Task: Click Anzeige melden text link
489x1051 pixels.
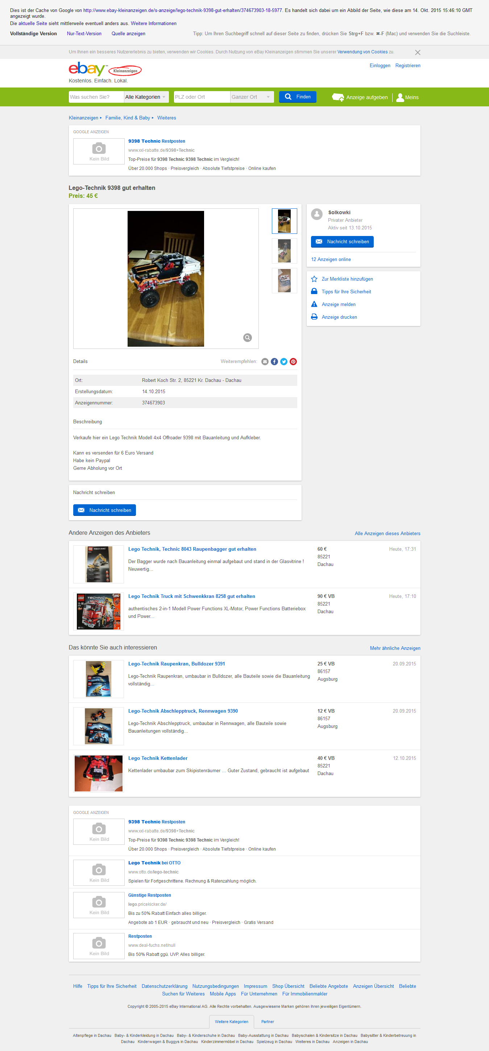Action: tap(339, 304)
